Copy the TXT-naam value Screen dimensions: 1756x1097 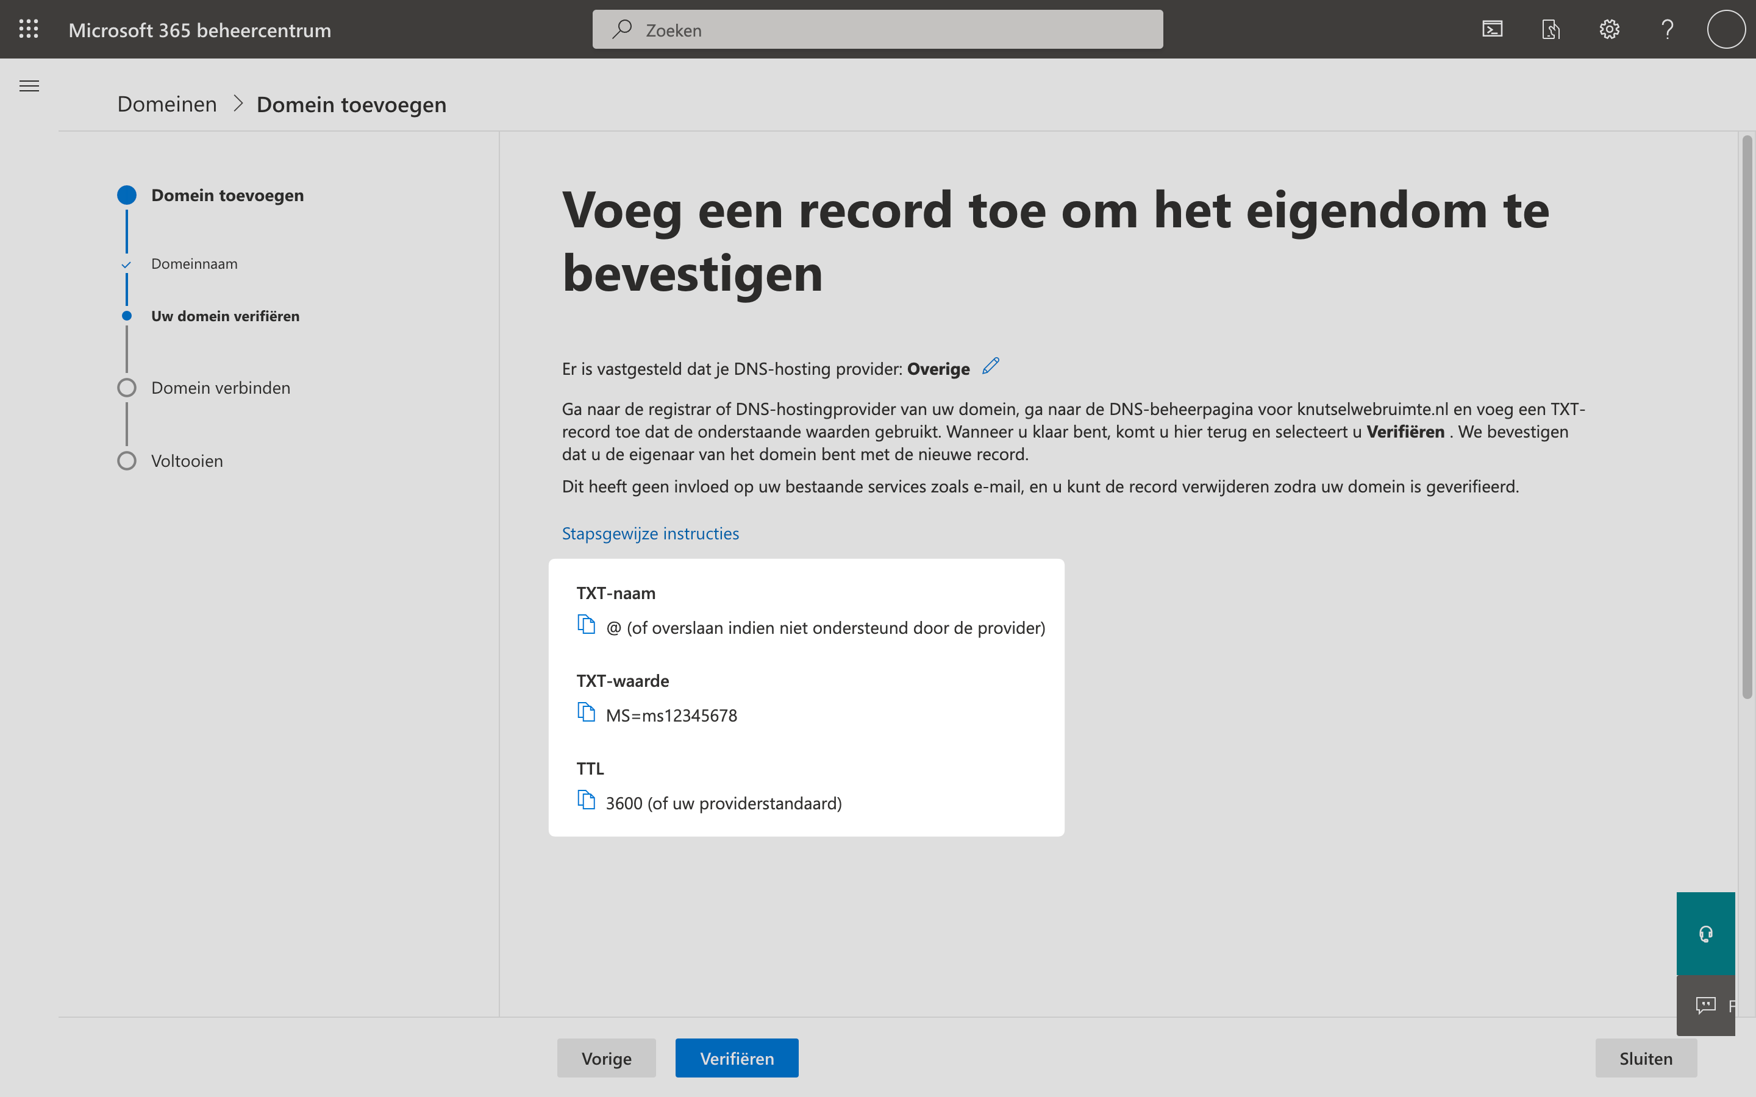point(587,624)
